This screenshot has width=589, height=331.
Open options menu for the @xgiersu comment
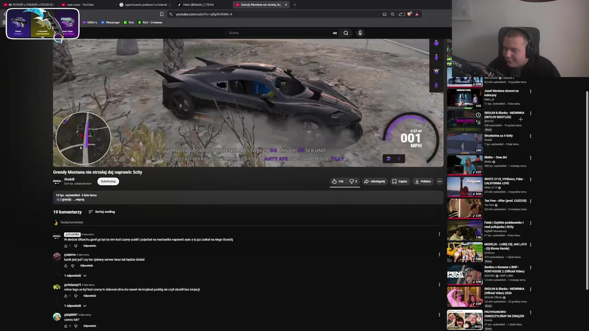[439, 254]
